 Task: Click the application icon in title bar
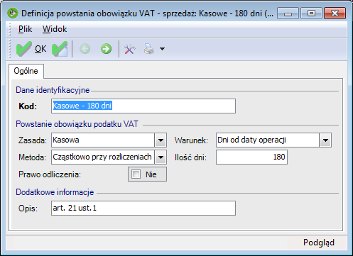13,13
